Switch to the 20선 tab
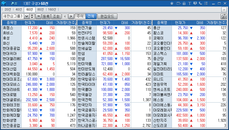Image resolution: width=229 pixels, height=130 pixels. click(7, 9)
